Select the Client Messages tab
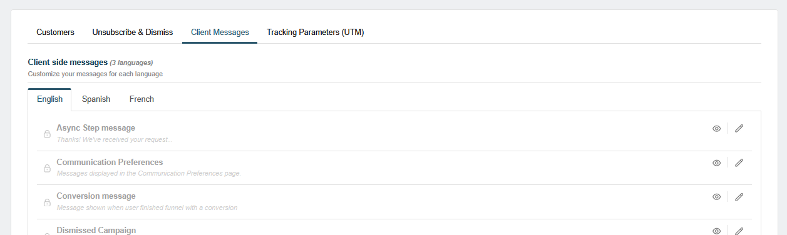 point(220,32)
